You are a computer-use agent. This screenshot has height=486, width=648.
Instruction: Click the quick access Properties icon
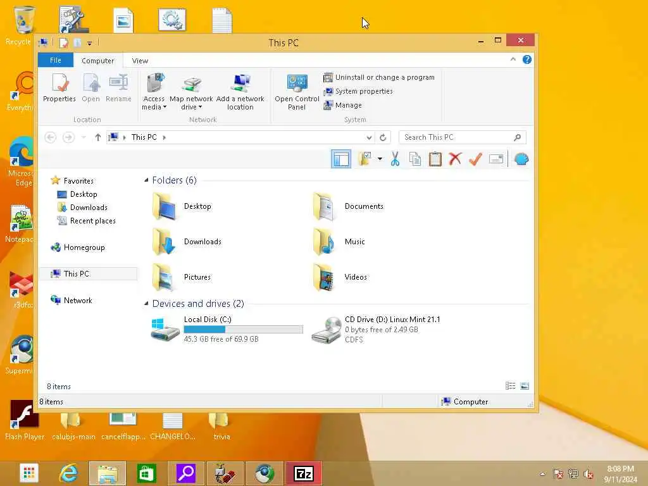(x=64, y=43)
